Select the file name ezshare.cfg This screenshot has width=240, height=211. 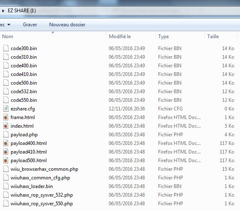tap(23, 109)
